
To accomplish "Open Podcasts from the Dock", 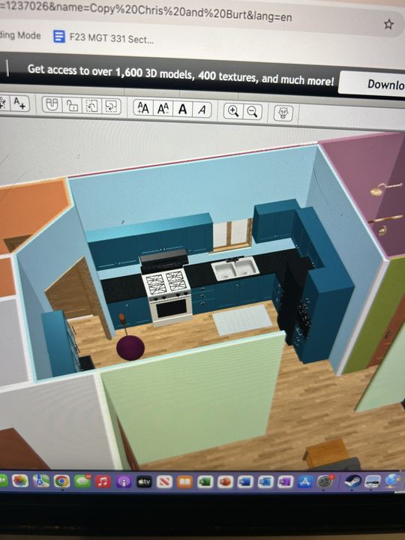I will [123, 481].
